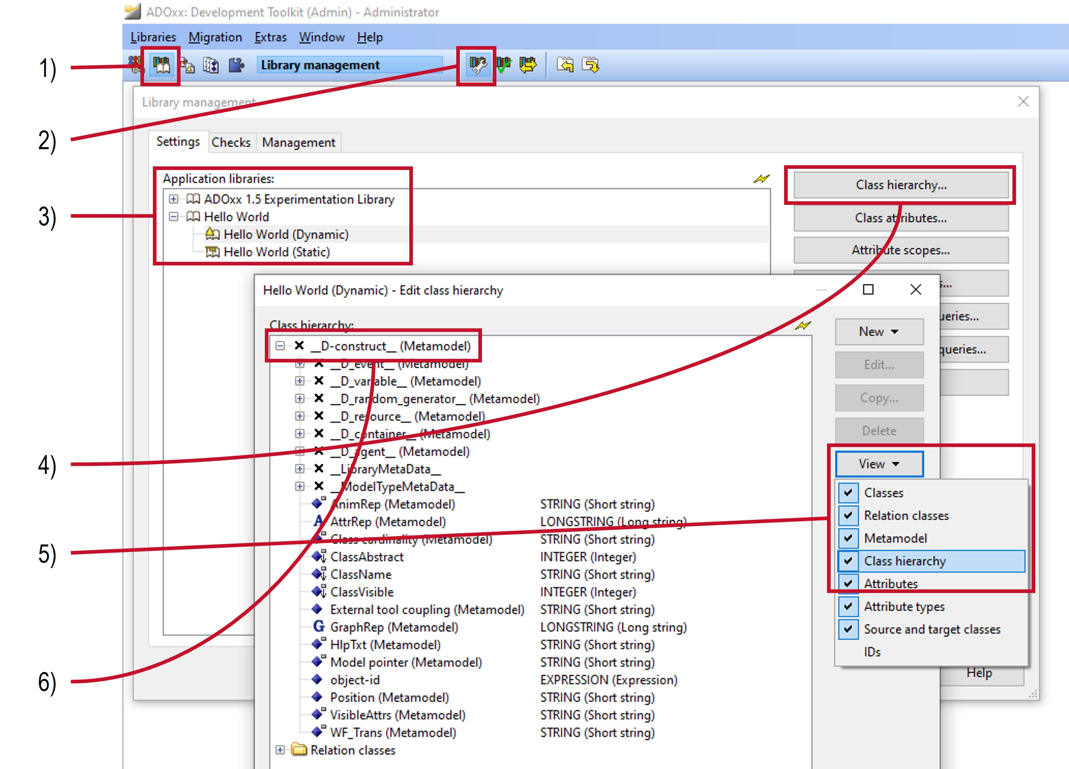
Task: Collapse the Hello World library node
Action: (173, 217)
